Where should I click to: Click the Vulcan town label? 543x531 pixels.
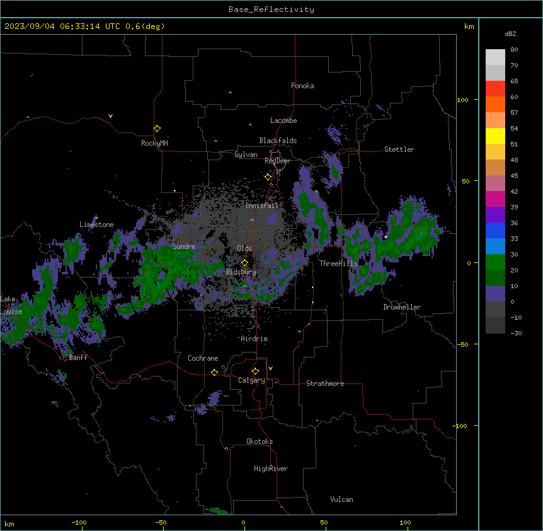click(341, 499)
